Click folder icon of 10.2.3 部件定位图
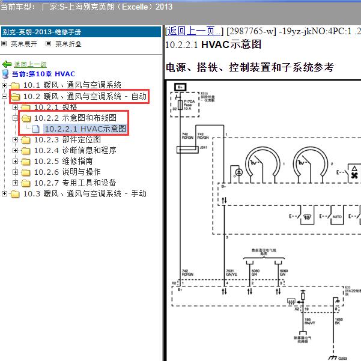 (x=26, y=140)
